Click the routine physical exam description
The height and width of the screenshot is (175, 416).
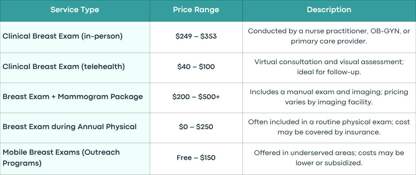[329, 127]
